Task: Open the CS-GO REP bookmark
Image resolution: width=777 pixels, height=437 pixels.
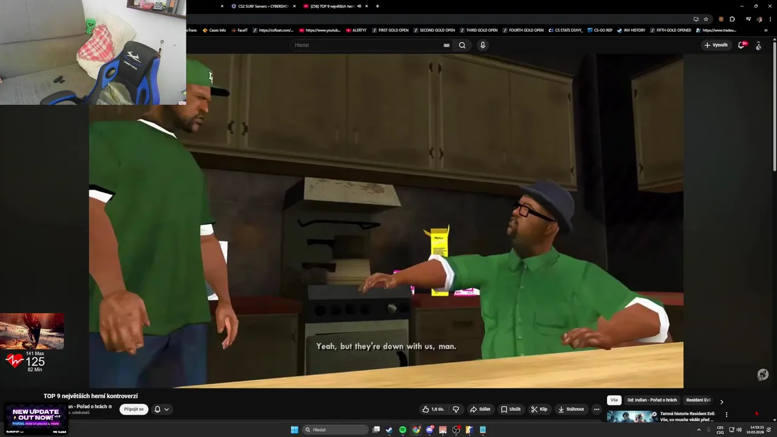Action: click(600, 30)
